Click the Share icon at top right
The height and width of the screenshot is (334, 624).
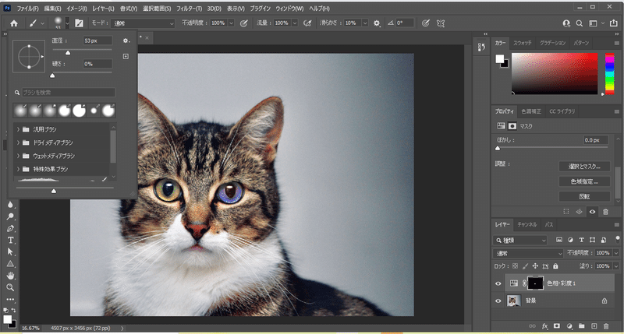[x=614, y=23]
